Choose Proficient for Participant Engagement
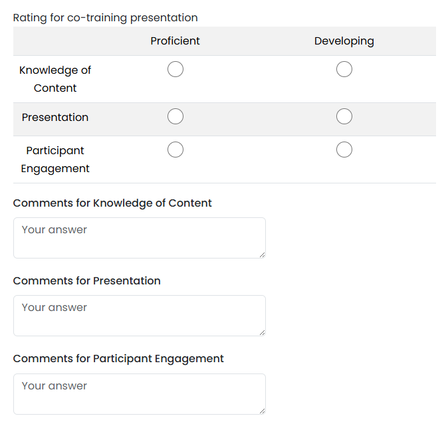 coord(175,150)
